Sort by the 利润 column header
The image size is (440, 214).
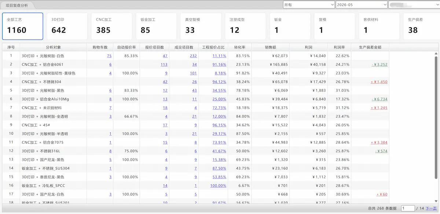click(x=308, y=47)
